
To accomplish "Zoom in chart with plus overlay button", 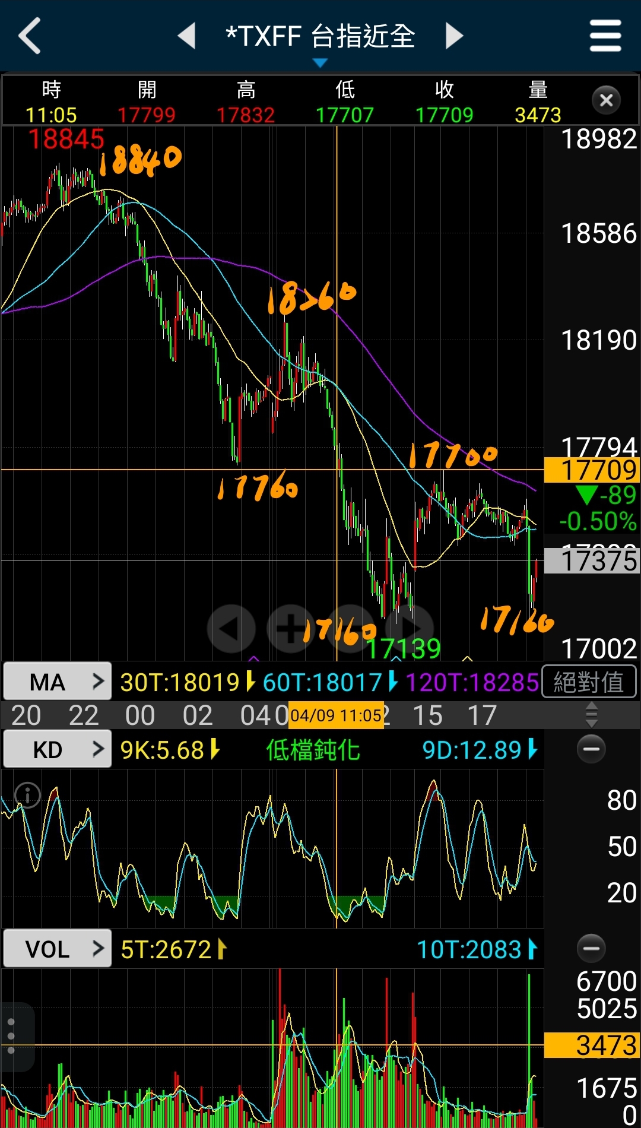I will [x=290, y=629].
